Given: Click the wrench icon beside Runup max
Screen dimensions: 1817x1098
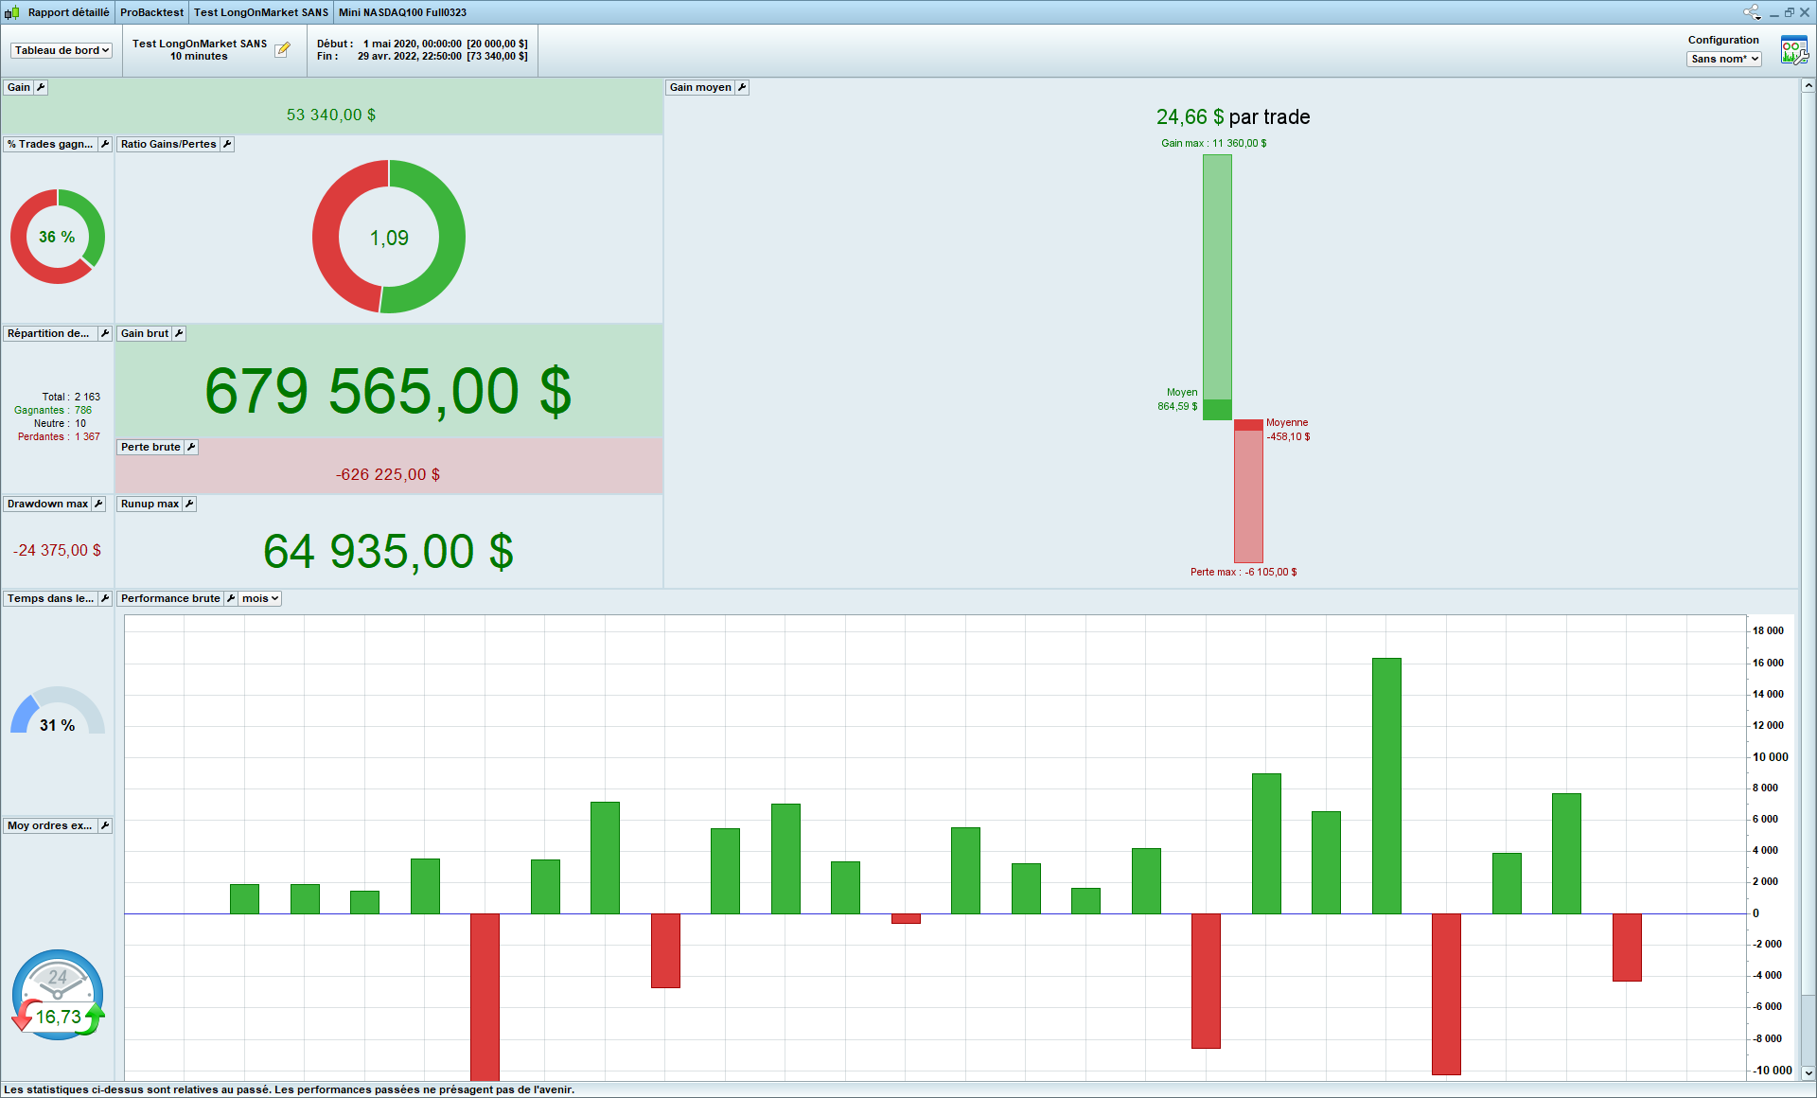Looking at the screenshot, I should pyautogui.click(x=189, y=504).
